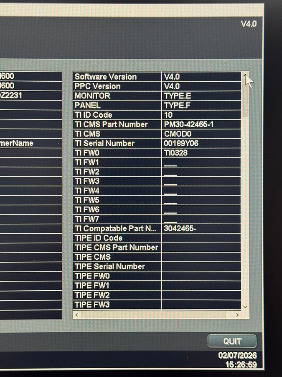Image resolution: width=282 pixels, height=377 pixels.
Task: Click the TI Compatable Part N... label
Action: click(115, 228)
